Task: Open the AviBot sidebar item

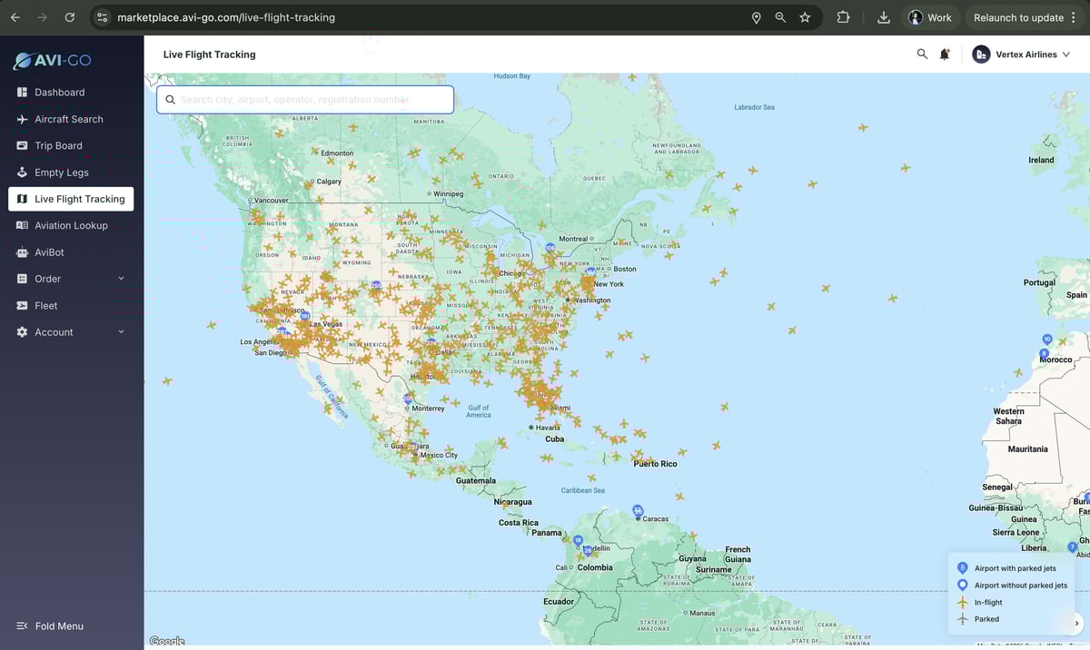Action: [49, 252]
